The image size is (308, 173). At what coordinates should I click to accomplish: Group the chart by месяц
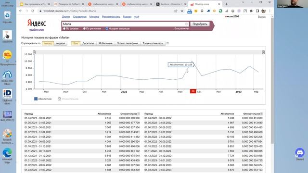point(48,43)
